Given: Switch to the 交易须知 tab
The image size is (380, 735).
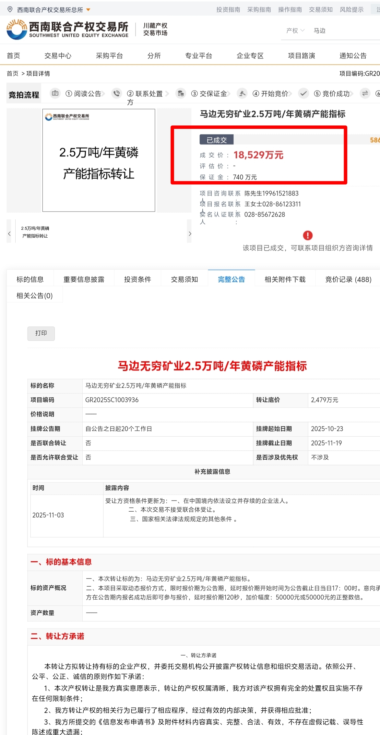Looking at the screenshot, I should [x=184, y=279].
